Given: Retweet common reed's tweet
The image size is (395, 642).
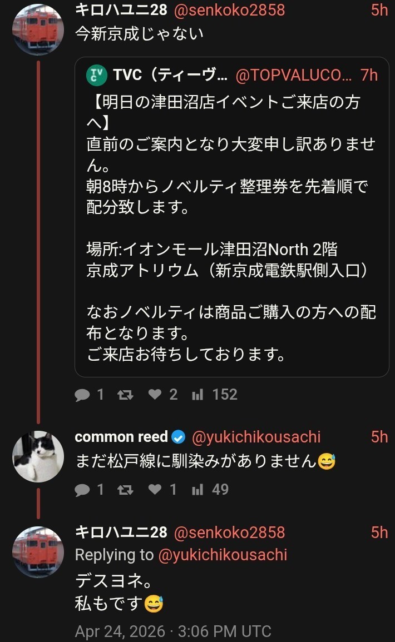Looking at the screenshot, I should (126, 489).
